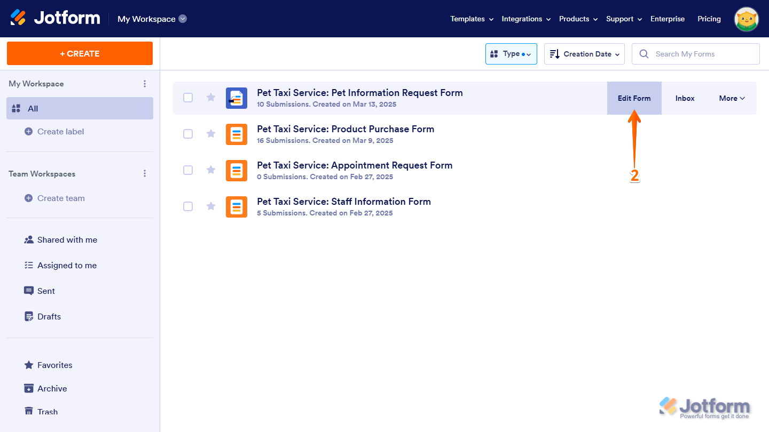Open the Templates dropdown menu
Image resolution: width=769 pixels, height=432 pixels.
click(x=472, y=19)
